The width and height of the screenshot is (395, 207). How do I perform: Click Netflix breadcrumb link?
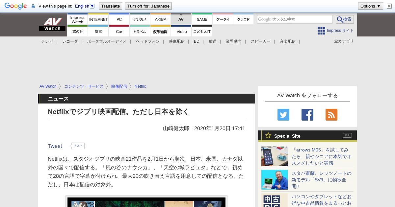pos(140,86)
